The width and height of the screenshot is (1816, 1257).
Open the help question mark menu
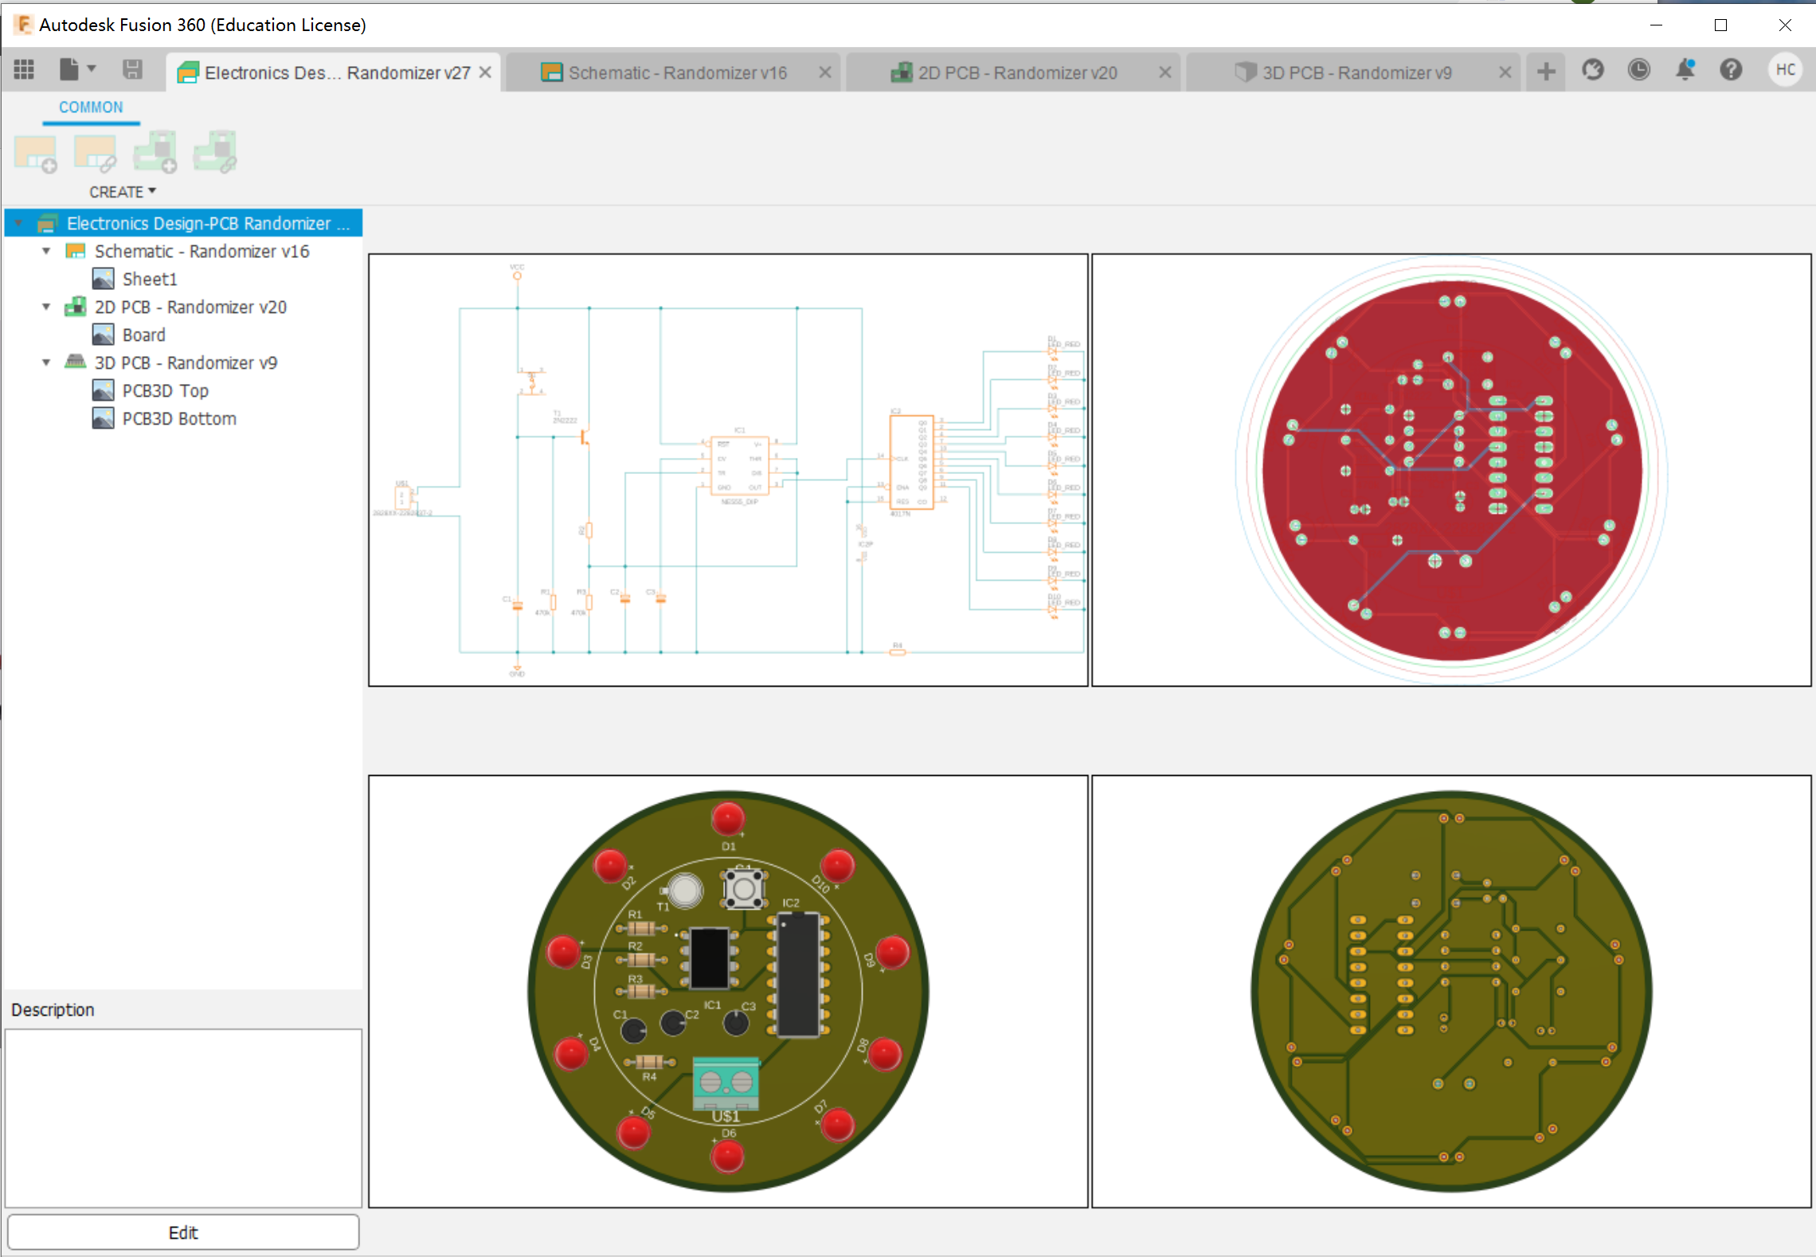[1731, 70]
